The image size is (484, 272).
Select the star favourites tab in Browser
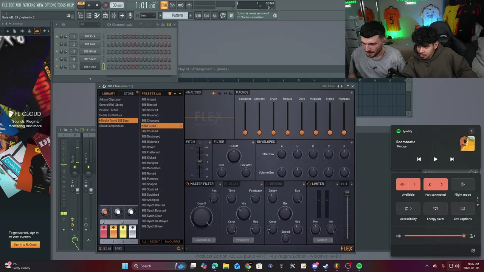pos(44,31)
